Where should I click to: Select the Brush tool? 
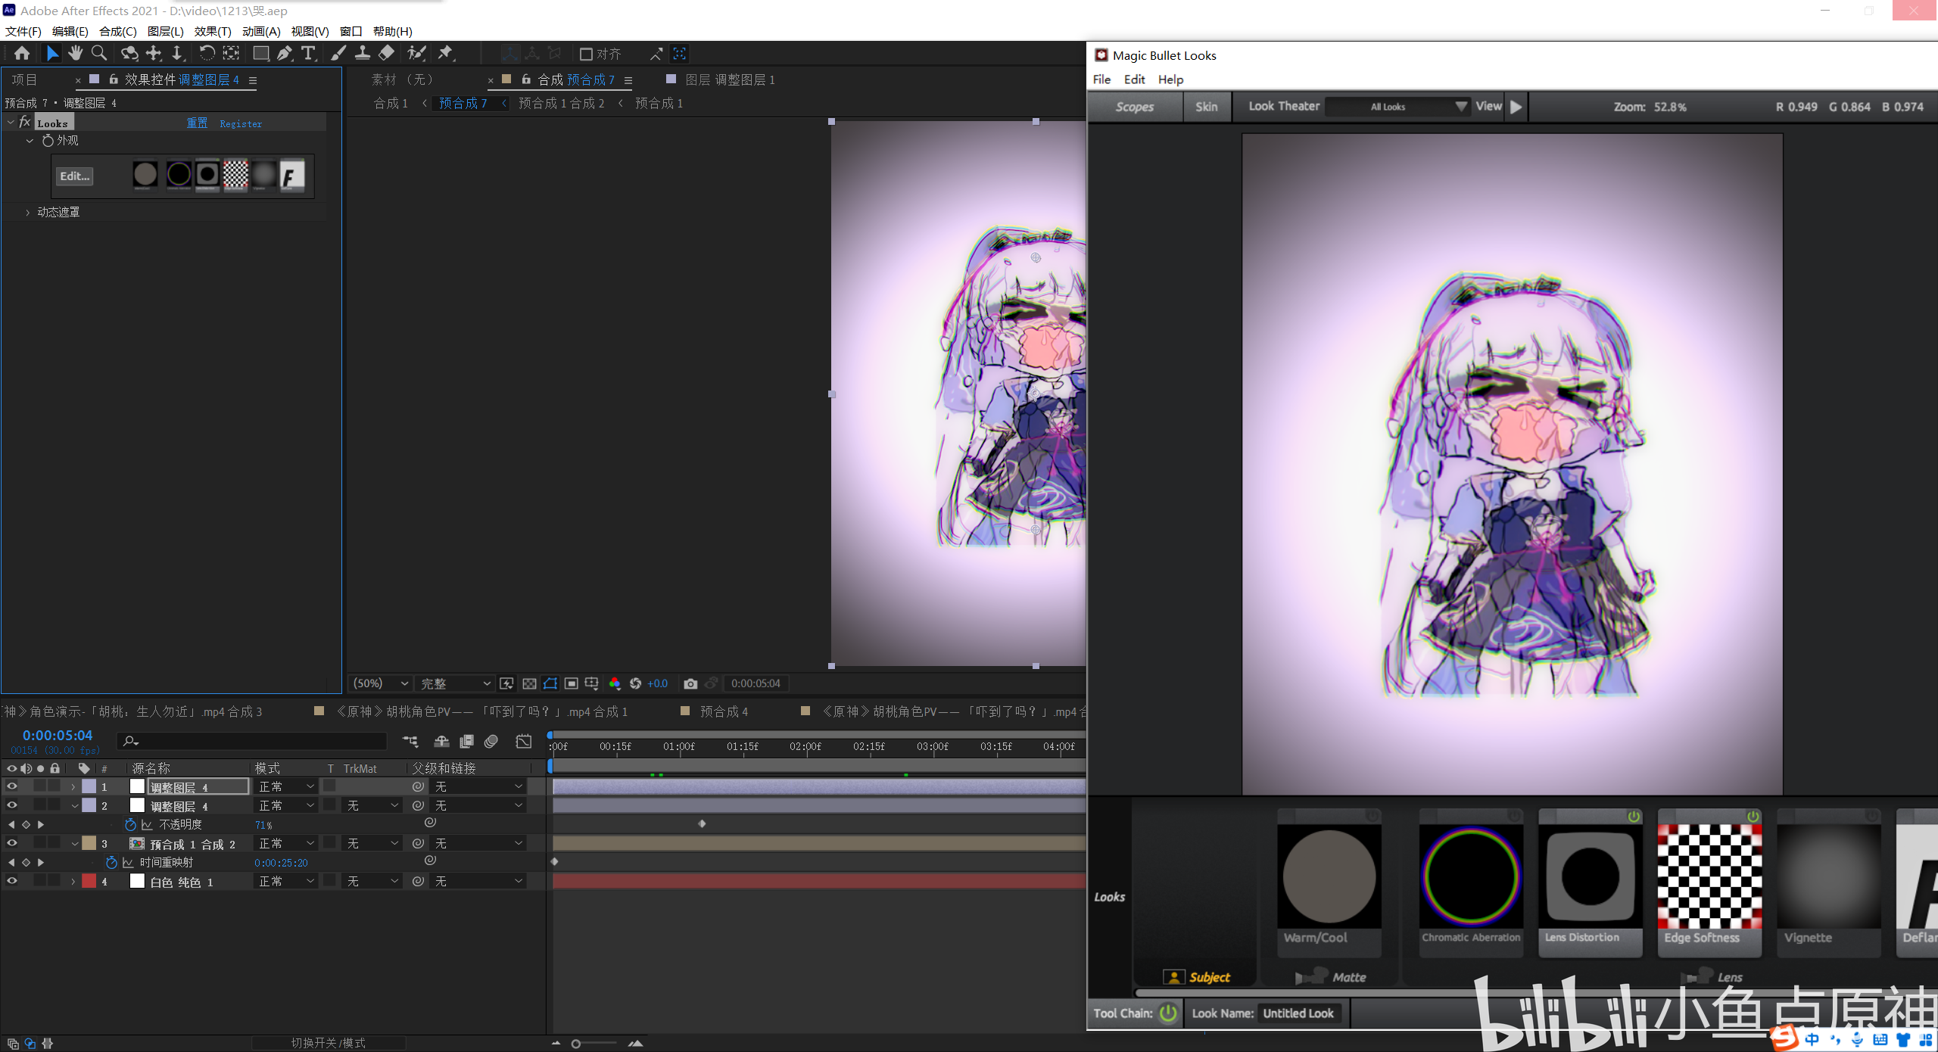click(338, 53)
